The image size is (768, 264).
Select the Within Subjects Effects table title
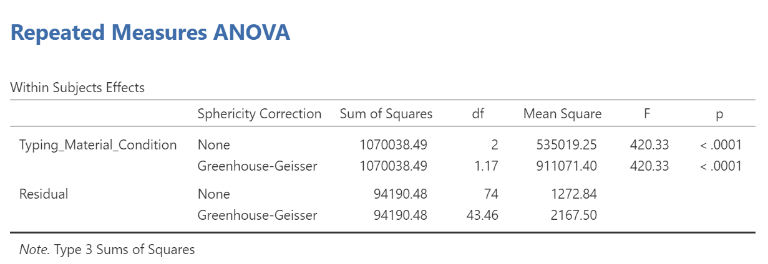coord(77,88)
